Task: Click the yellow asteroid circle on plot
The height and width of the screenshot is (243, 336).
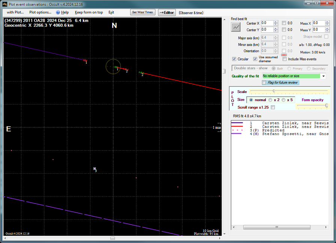Action: coord(113,67)
